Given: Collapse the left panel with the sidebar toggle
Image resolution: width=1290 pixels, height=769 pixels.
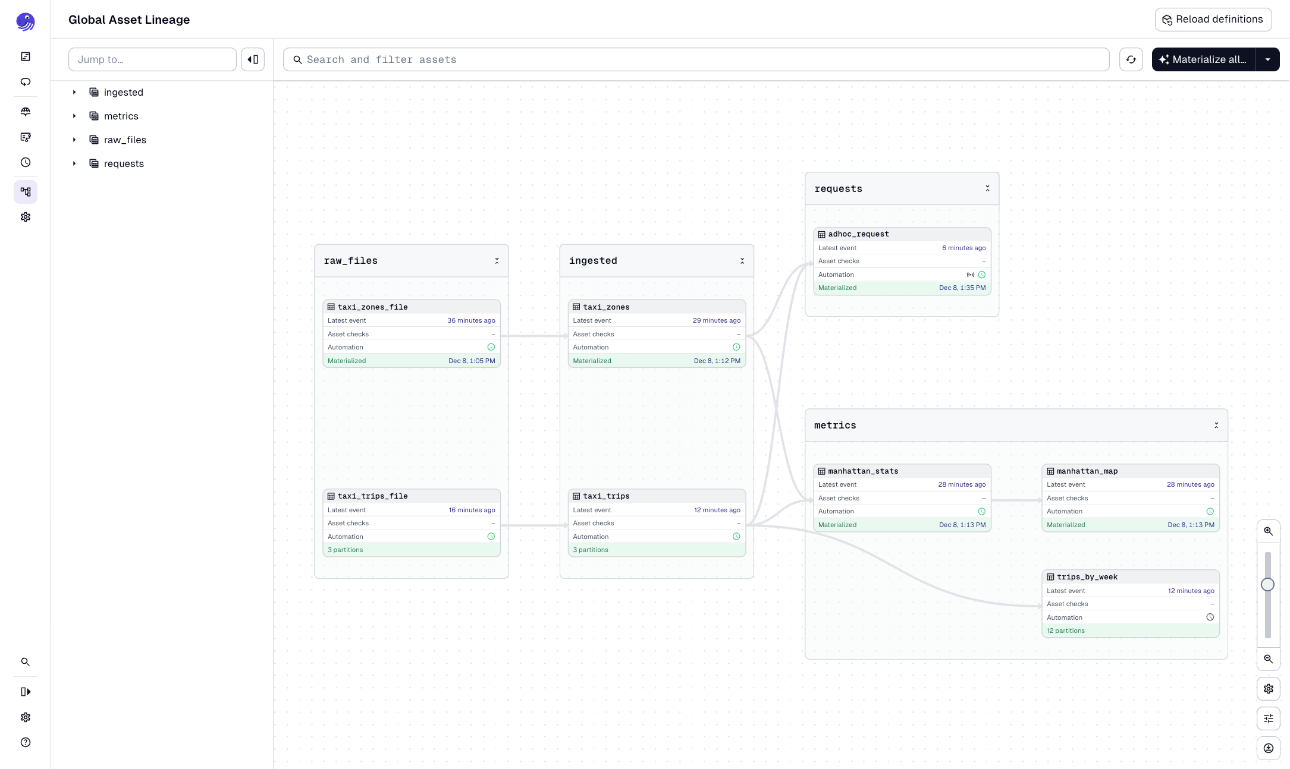Looking at the screenshot, I should 252,59.
